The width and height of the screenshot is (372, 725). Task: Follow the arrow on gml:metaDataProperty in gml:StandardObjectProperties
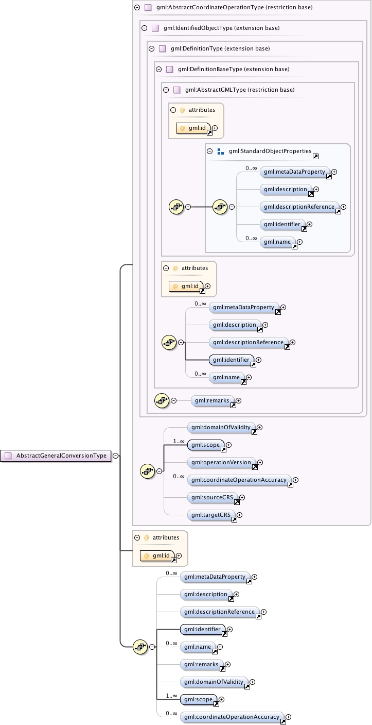coord(329,177)
